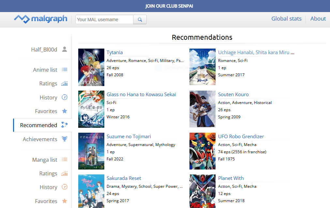Click the 'Summer 2018' season text
The image size is (330, 208).
231,201
